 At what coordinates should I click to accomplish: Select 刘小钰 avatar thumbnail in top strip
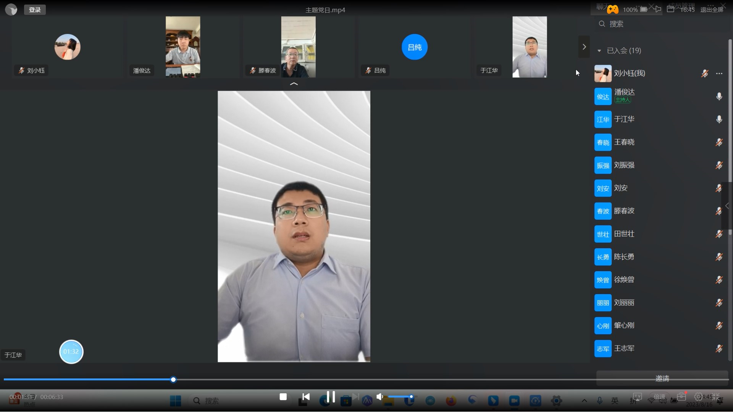point(68,47)
